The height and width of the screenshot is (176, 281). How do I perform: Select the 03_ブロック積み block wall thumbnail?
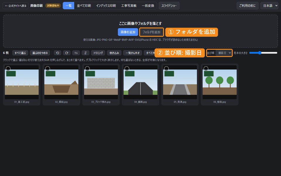click(101, 82)
